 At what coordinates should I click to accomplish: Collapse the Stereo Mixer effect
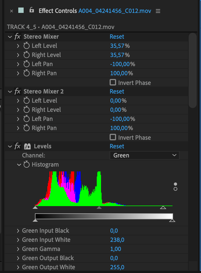point(10,37)
